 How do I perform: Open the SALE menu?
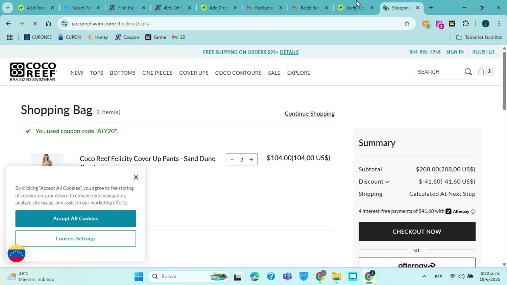[x=274, y=73]
